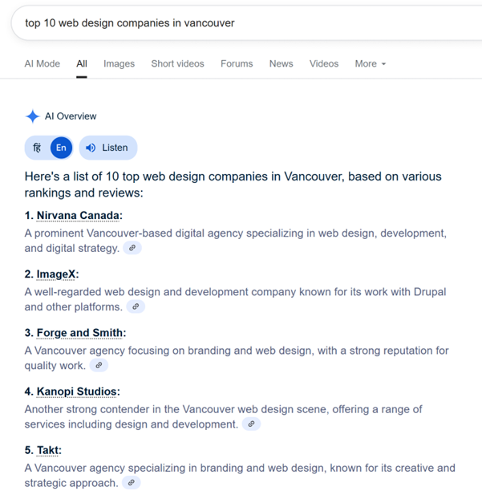
Task: Open source link icon after Nirvana Canada description
Action: 132,248
